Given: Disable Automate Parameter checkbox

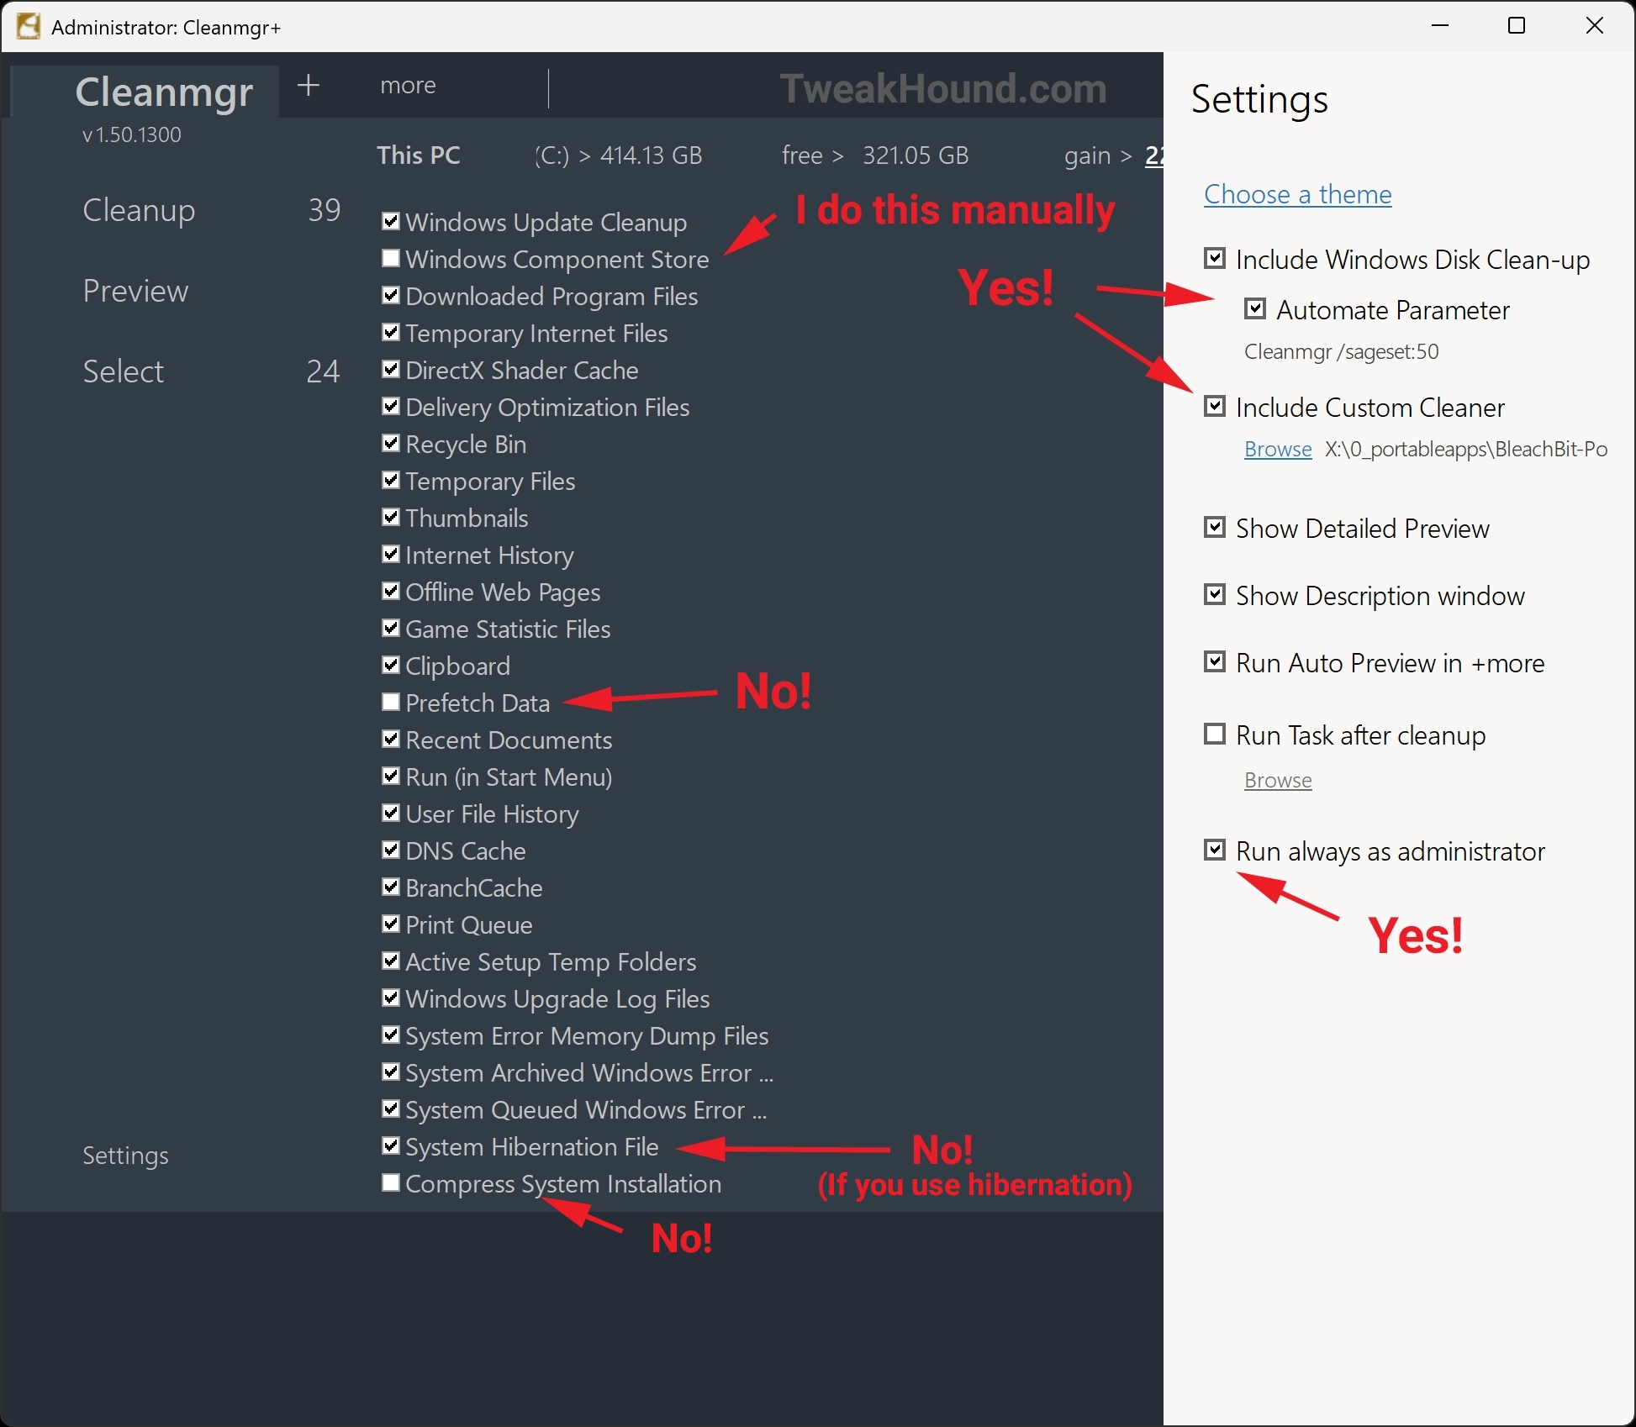Looking at the screenshot, I should pyautogui.click(x=1254, y=308).
